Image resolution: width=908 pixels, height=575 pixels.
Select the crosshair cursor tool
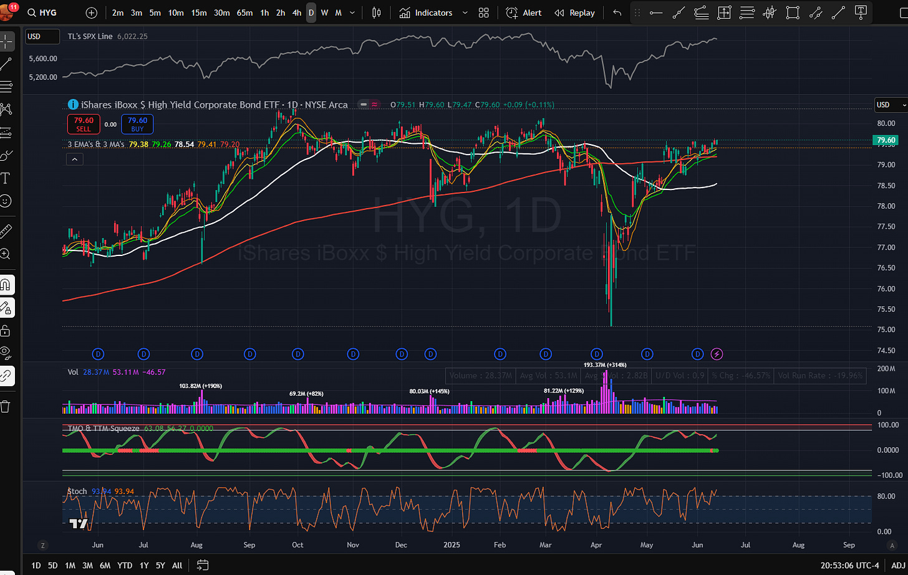(7, 42)
